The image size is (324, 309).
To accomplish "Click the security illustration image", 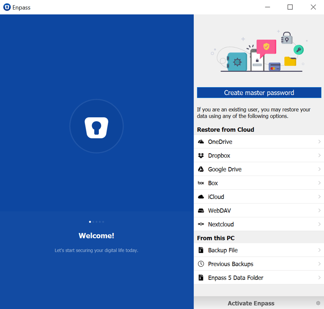I will (x=259, y=51).
